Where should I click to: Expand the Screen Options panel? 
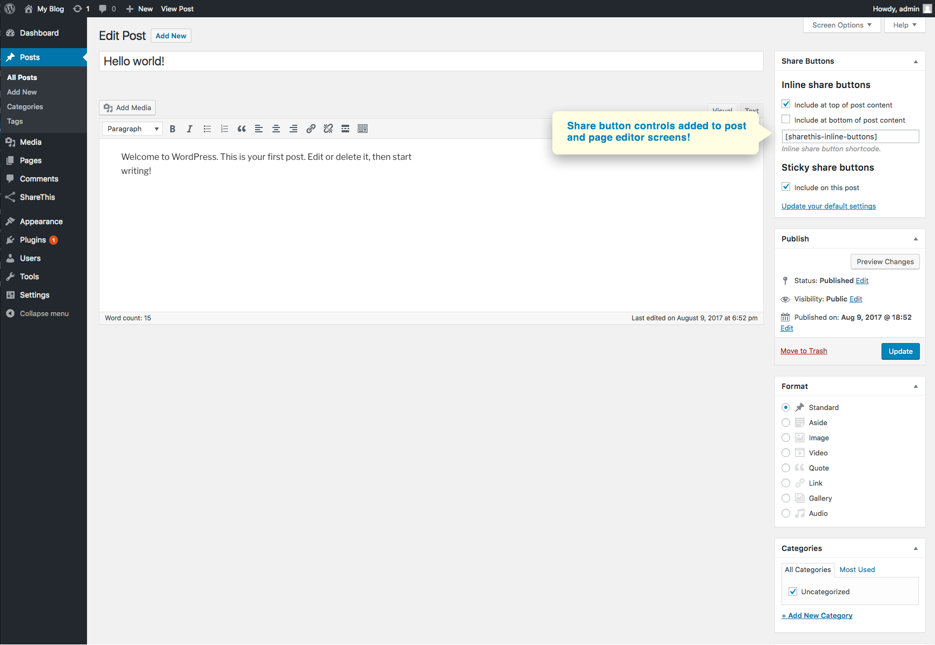pos(841,25)
